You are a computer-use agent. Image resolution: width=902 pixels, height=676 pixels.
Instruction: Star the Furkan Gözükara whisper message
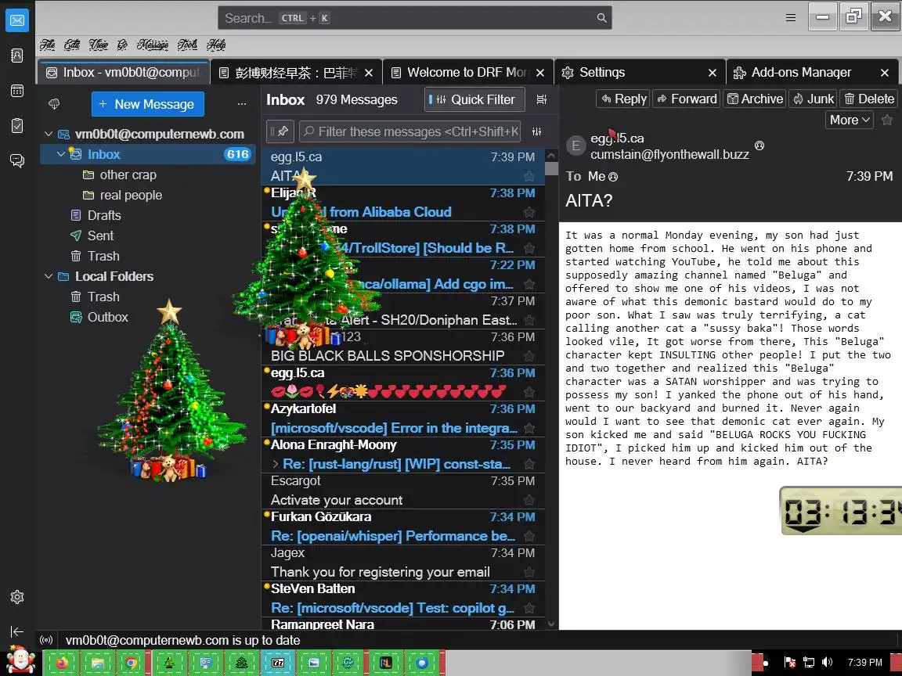click(x=529, y=536)
